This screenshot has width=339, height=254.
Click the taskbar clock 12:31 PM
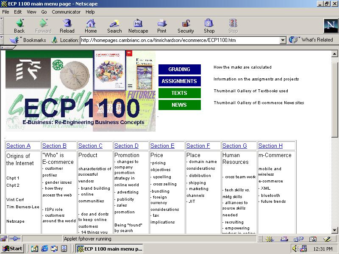(323, 249)
